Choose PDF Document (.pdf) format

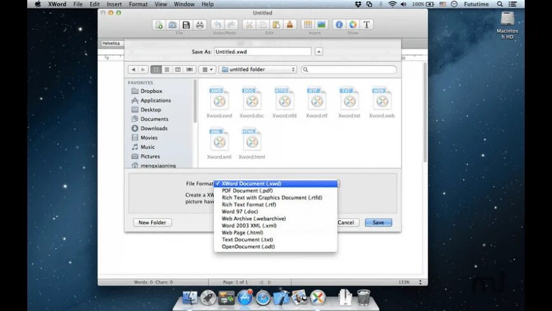(275, 190)
